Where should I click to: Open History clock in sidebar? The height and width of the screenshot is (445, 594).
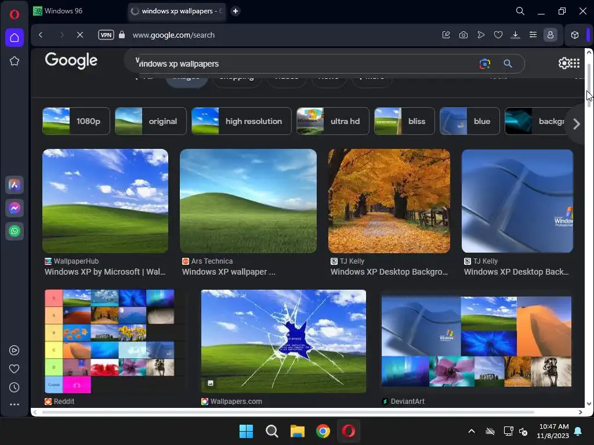(x=14, y=387)
